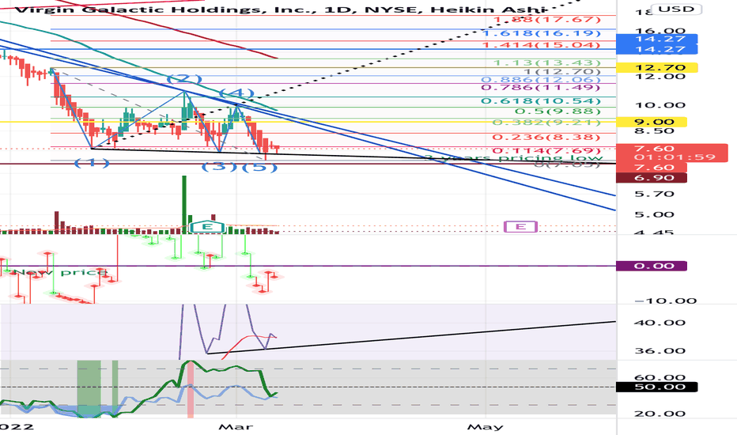Click the Mar date on time axis
Image resolution: width=737 pixels, height=435 pixels.
click(236, 427)
